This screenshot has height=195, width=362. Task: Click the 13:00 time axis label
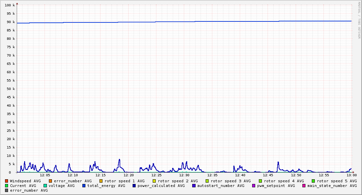click(x=351, y=175)
